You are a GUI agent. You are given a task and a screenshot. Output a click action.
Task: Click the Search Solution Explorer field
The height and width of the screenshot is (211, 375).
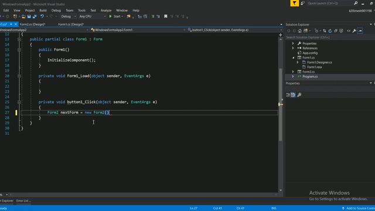[330, 38]
